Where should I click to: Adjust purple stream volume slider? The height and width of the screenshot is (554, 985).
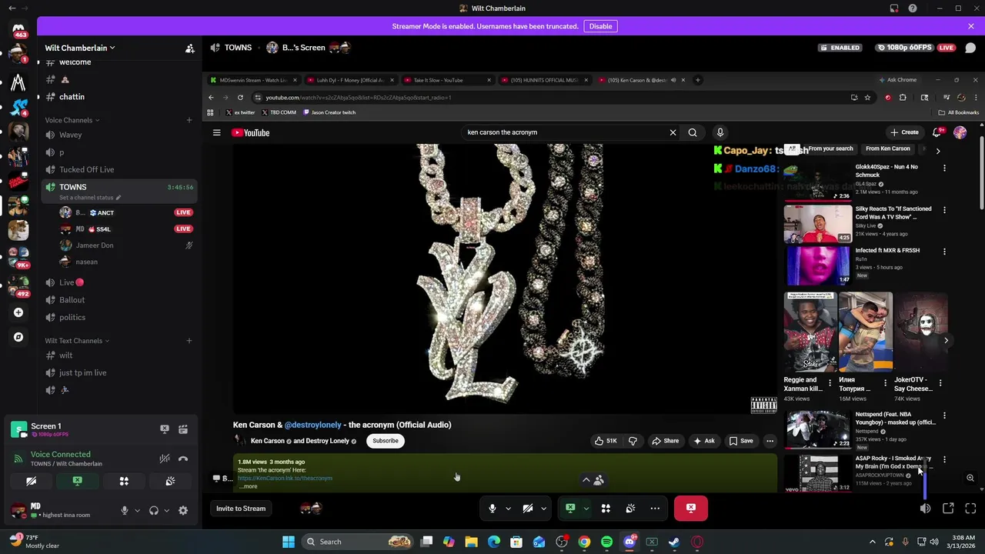click(925, 481)
